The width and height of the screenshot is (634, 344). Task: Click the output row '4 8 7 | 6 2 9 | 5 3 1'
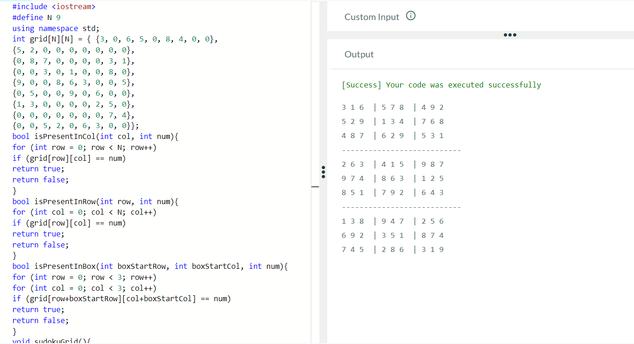click(393, 136)
